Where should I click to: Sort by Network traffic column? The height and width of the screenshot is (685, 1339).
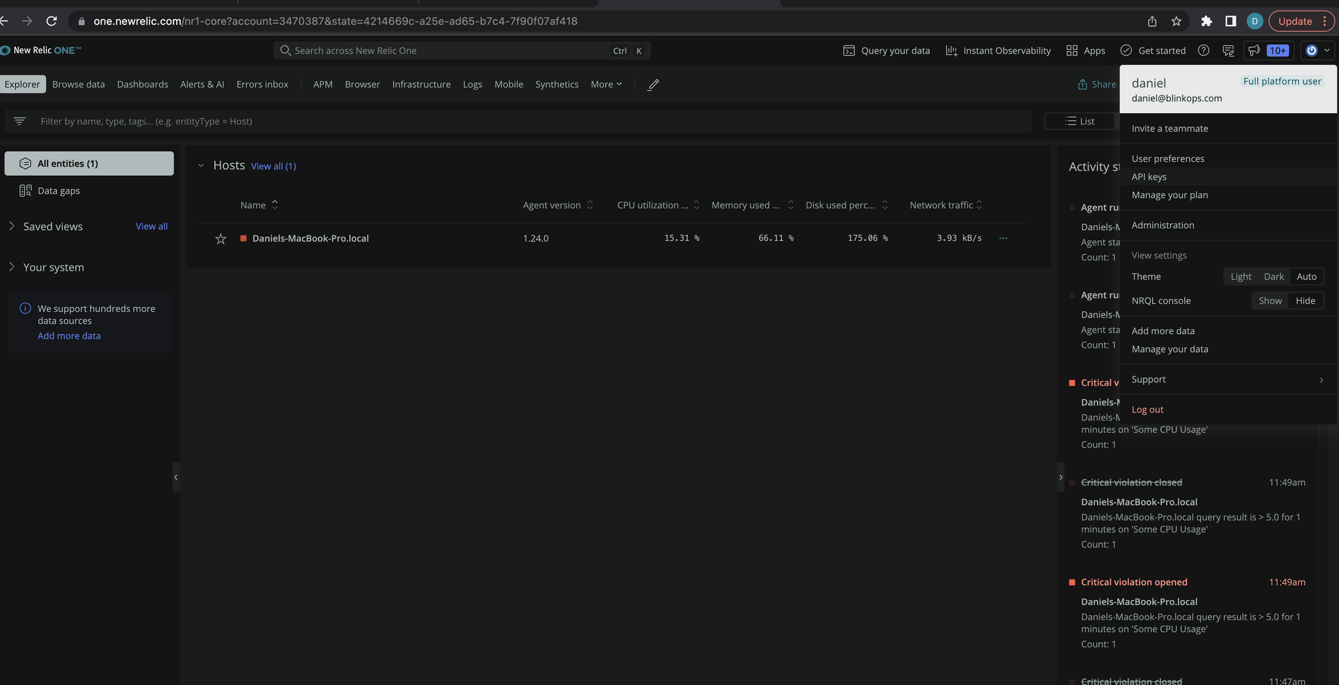coord(946,205)
